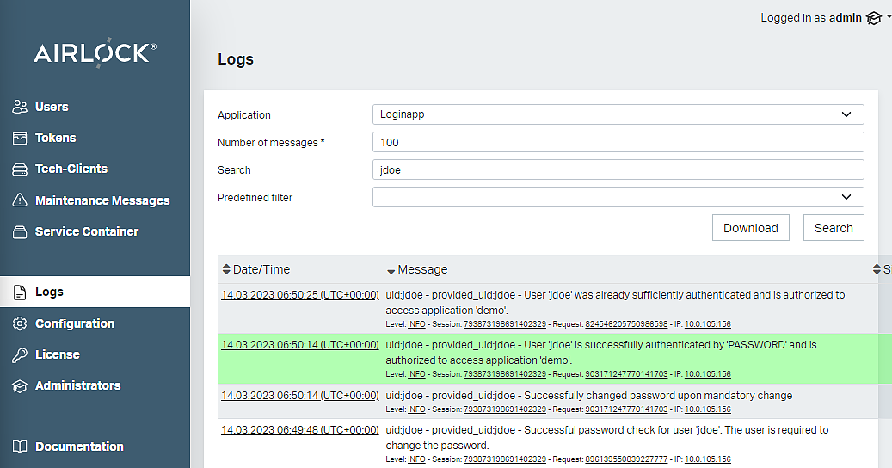
Task: Click the Search text field containing jdoe
Action: point(618,170)
